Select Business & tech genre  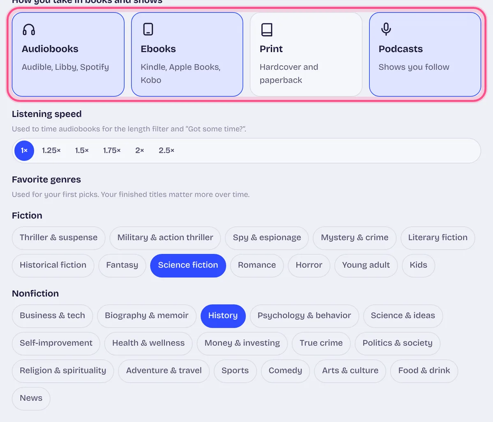coord(53,316)
